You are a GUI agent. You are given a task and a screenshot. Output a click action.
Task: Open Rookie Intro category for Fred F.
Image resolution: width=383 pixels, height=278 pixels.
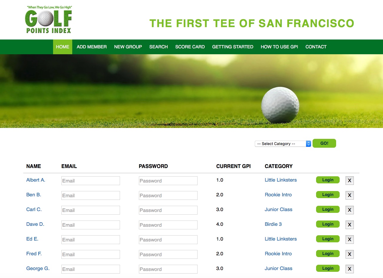coord(278,254)
